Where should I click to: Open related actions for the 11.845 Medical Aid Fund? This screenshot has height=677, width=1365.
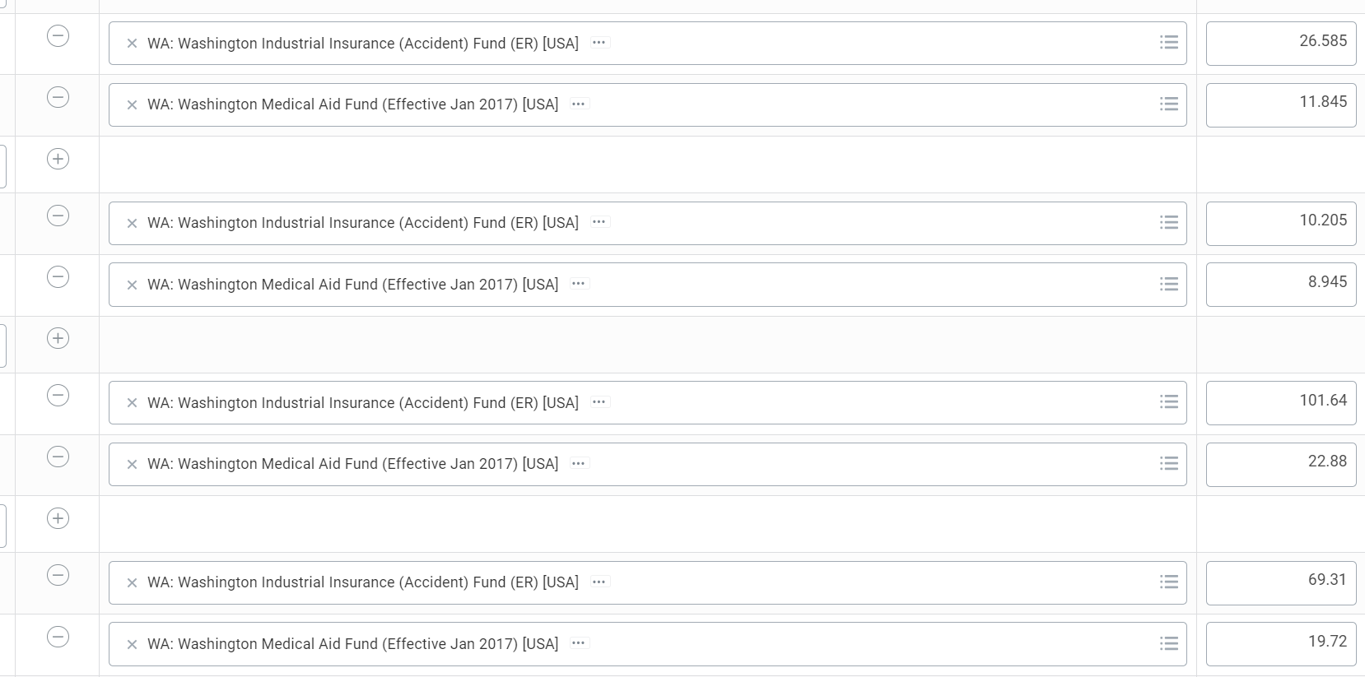[579, 104]
